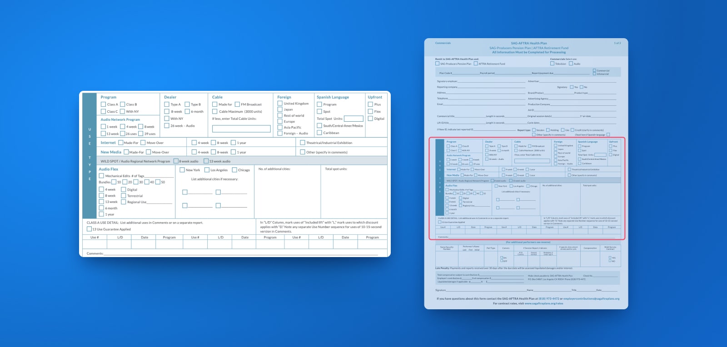Check AFTRA Retirement Fund on full form
727x347 pixels.
476,64
